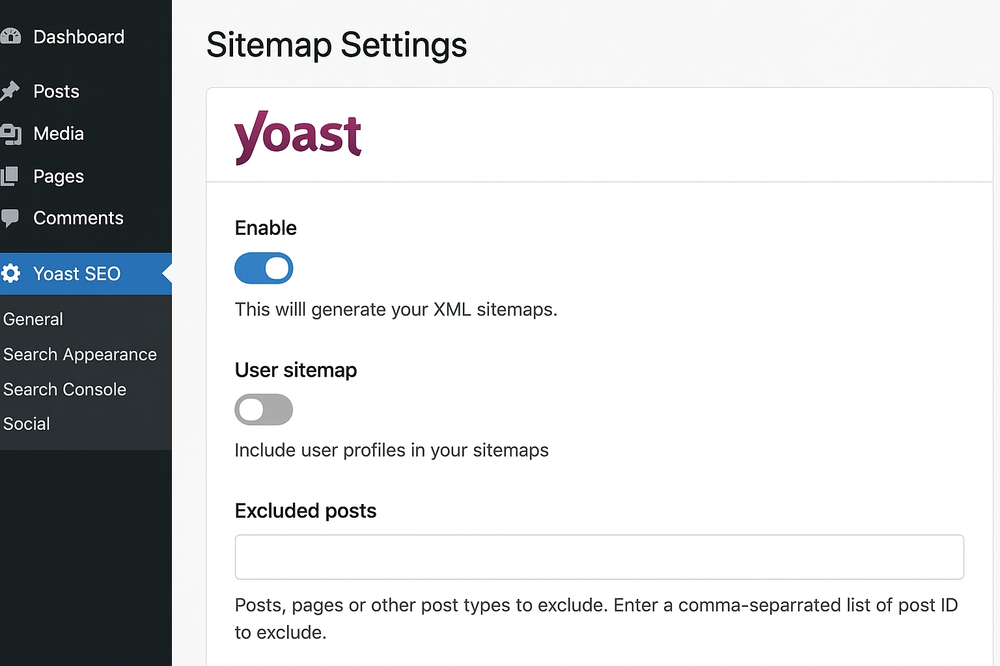Screen dimensions: 1000x666
Task: Turn on the User sitemap toggle
Action: 264,410
